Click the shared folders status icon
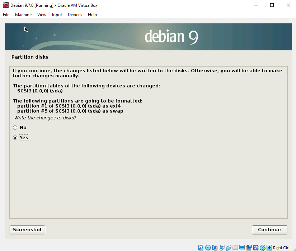Viewport: 296px width, 251px height. coord(235,248)
